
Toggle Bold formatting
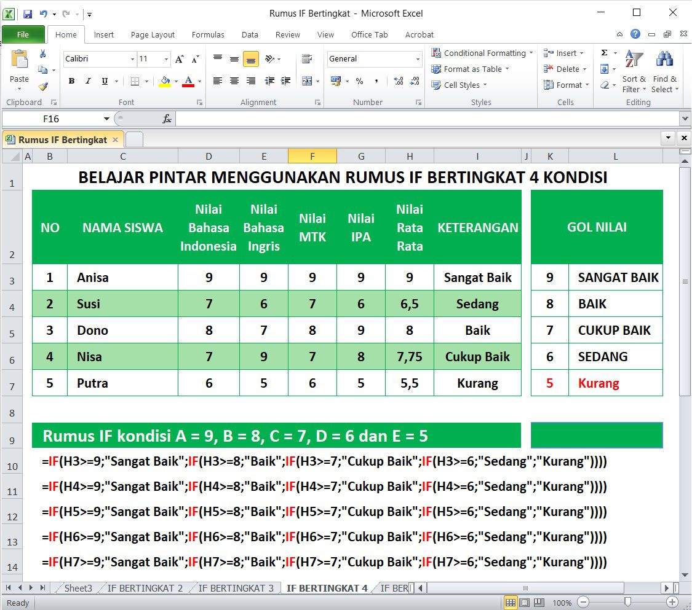click(x=71, y=80)
